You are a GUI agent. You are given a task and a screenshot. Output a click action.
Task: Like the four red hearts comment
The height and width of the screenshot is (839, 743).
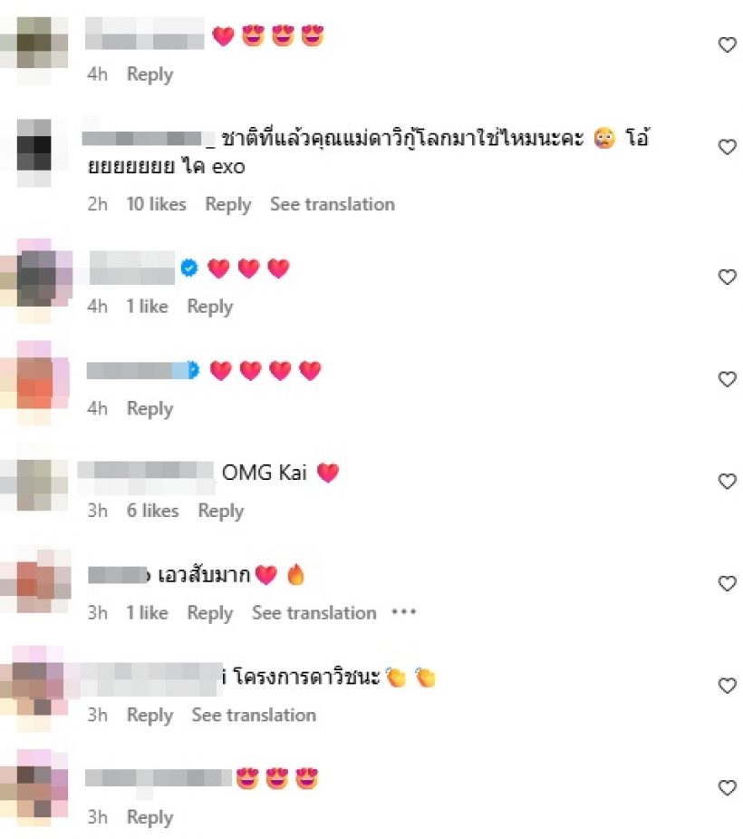(x=727, y=379)
